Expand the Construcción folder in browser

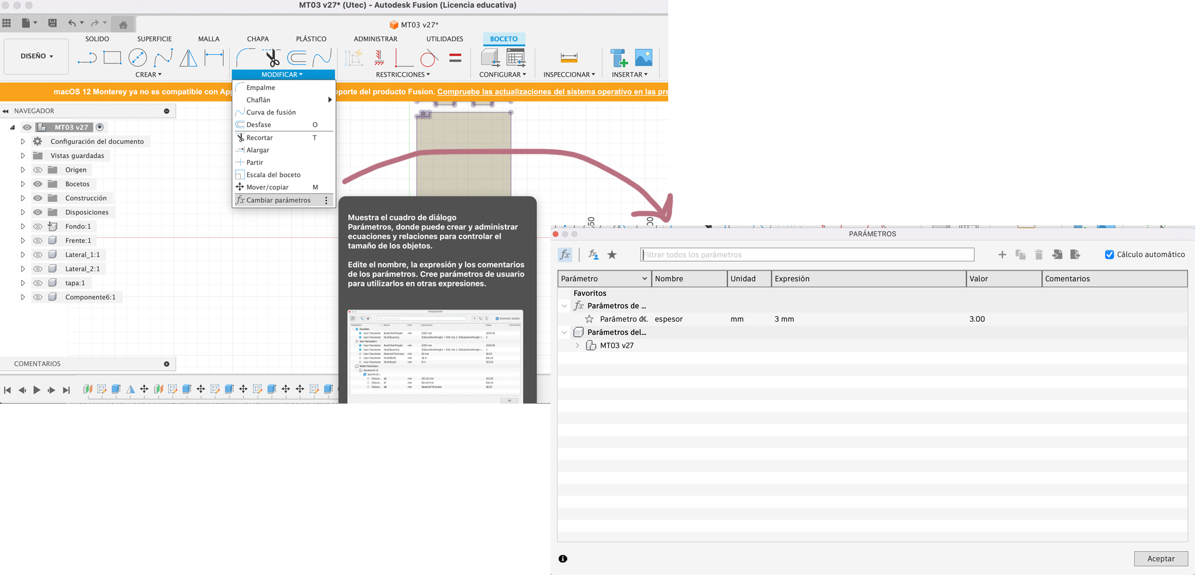(23, 198)
